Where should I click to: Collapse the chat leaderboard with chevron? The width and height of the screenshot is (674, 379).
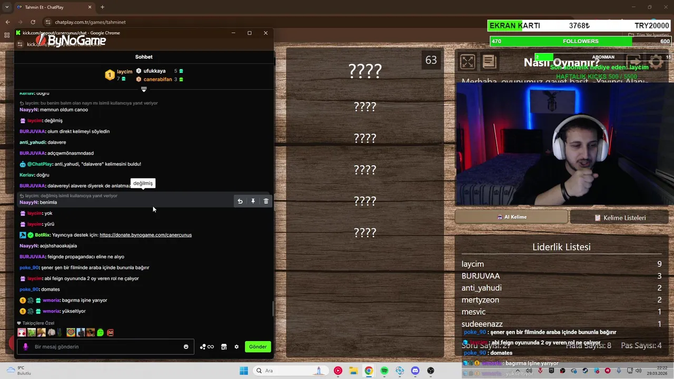tap(144, 89)
